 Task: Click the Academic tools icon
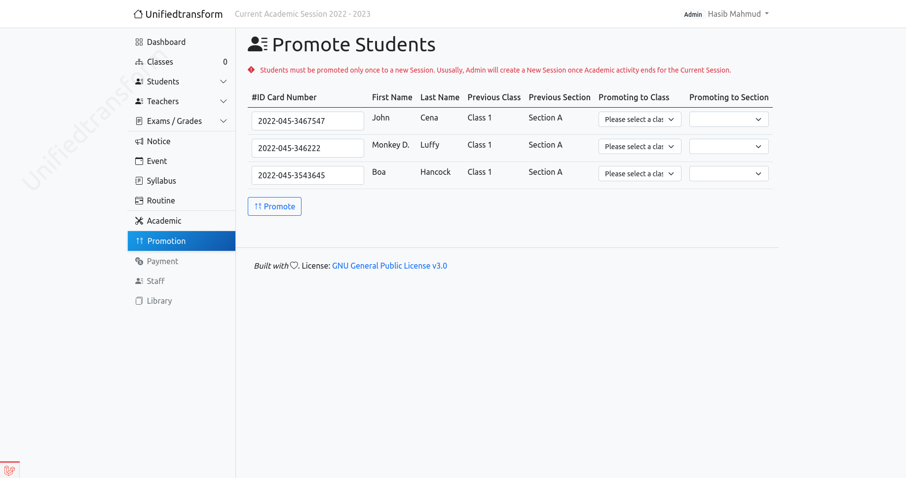[139, 221]
